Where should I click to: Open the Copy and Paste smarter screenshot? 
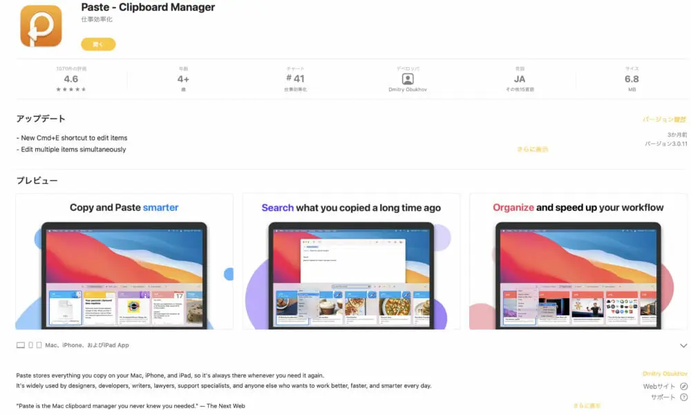pyautogui.click(x=124, y=261)
